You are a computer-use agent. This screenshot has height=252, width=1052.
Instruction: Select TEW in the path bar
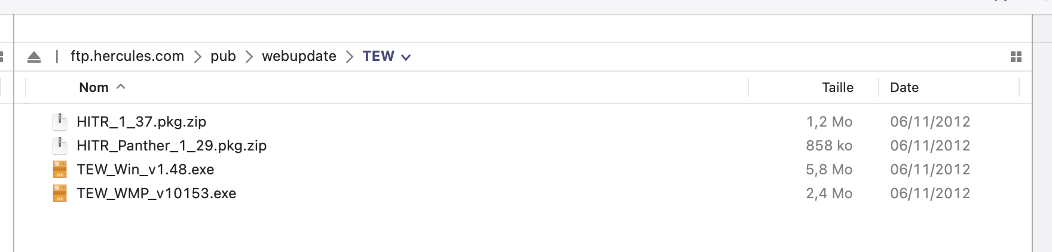pos(378,56)
